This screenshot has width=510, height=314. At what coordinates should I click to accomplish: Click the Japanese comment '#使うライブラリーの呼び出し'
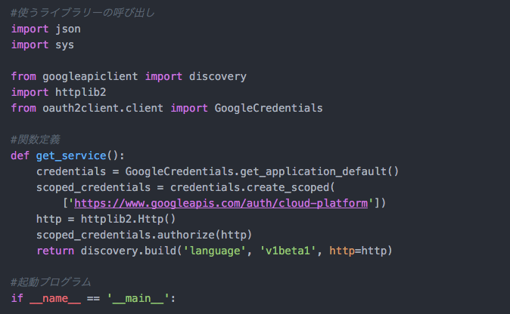pyautogui.click(x=82, y=13)
